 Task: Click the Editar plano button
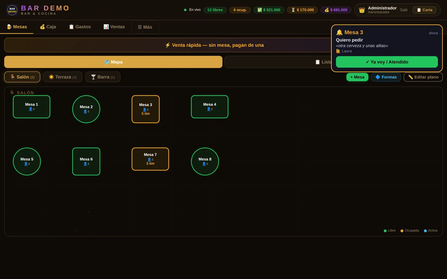[x=423, y=77]
